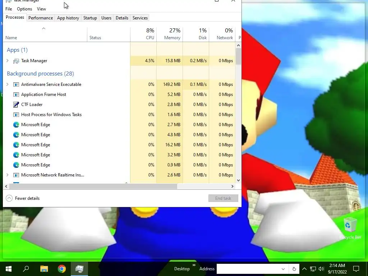Open the notification center icon
Image resolution: width=368 pixels, height=276 pixels.
click(x=356, y=269)
